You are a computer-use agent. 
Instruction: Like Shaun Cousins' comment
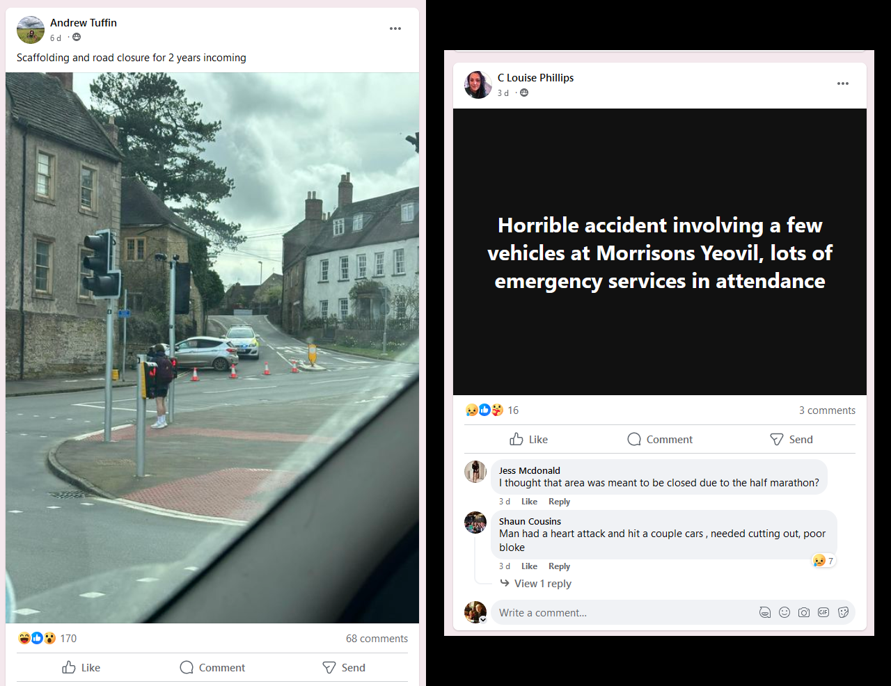tap(529, 566)
